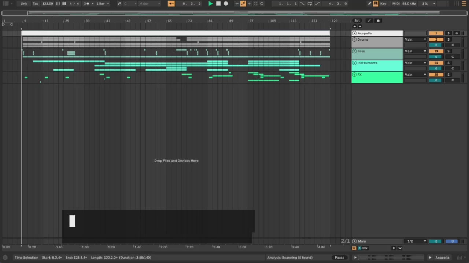The width and height of the screenshot is (469, 263).
Task: Arm the Acapella track for recording
Action: click(456, 33)
